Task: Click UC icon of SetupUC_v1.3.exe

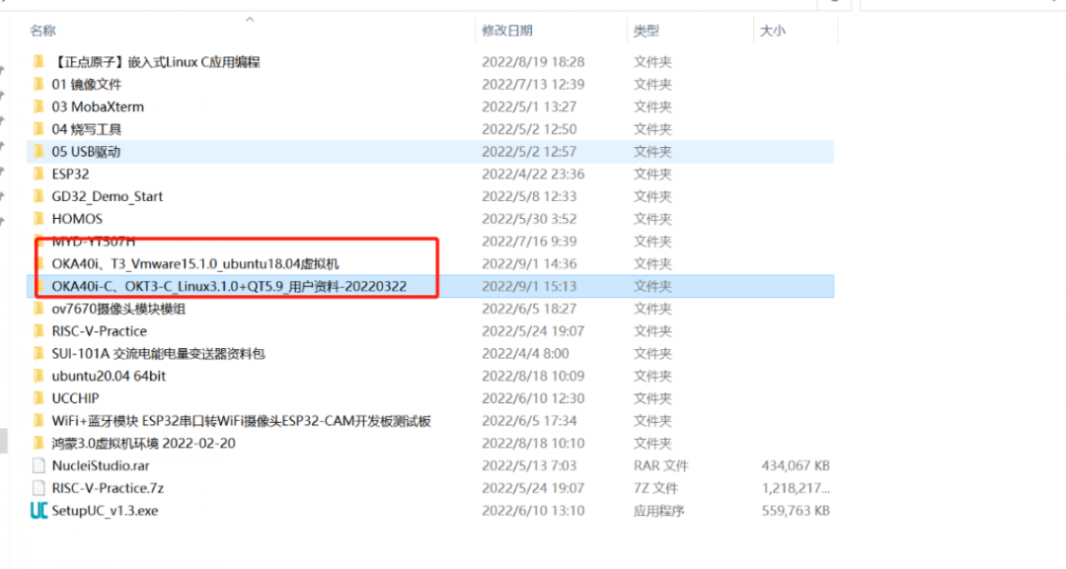Action: (x=38, y=511)
